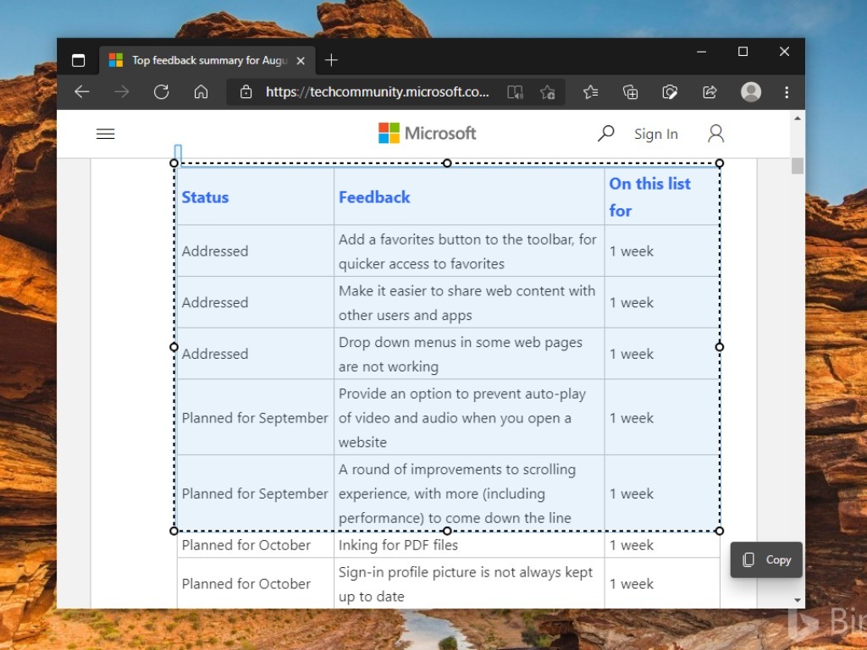Navigate back with the back arrow
The width and height of the screenshot is (867, 650).
pyautogui.click(x=82, y=91)
